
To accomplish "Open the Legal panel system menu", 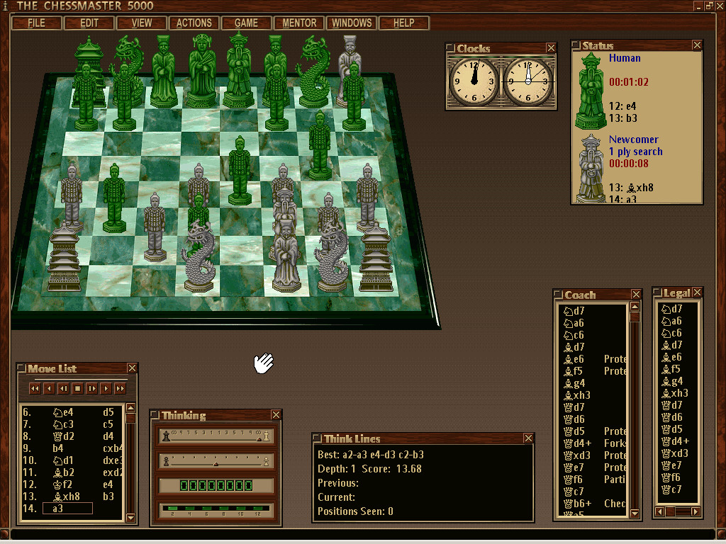I will tap(657, 292).
